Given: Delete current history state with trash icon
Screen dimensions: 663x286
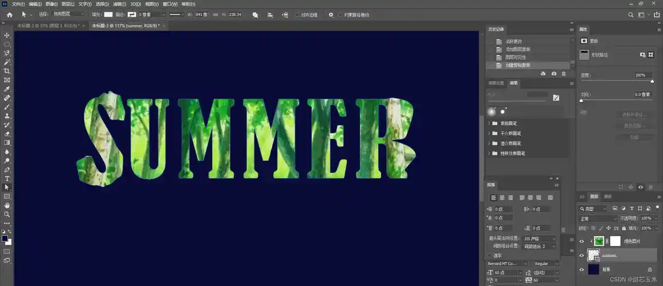Looking at the screenshot, I should coord(564,74).
